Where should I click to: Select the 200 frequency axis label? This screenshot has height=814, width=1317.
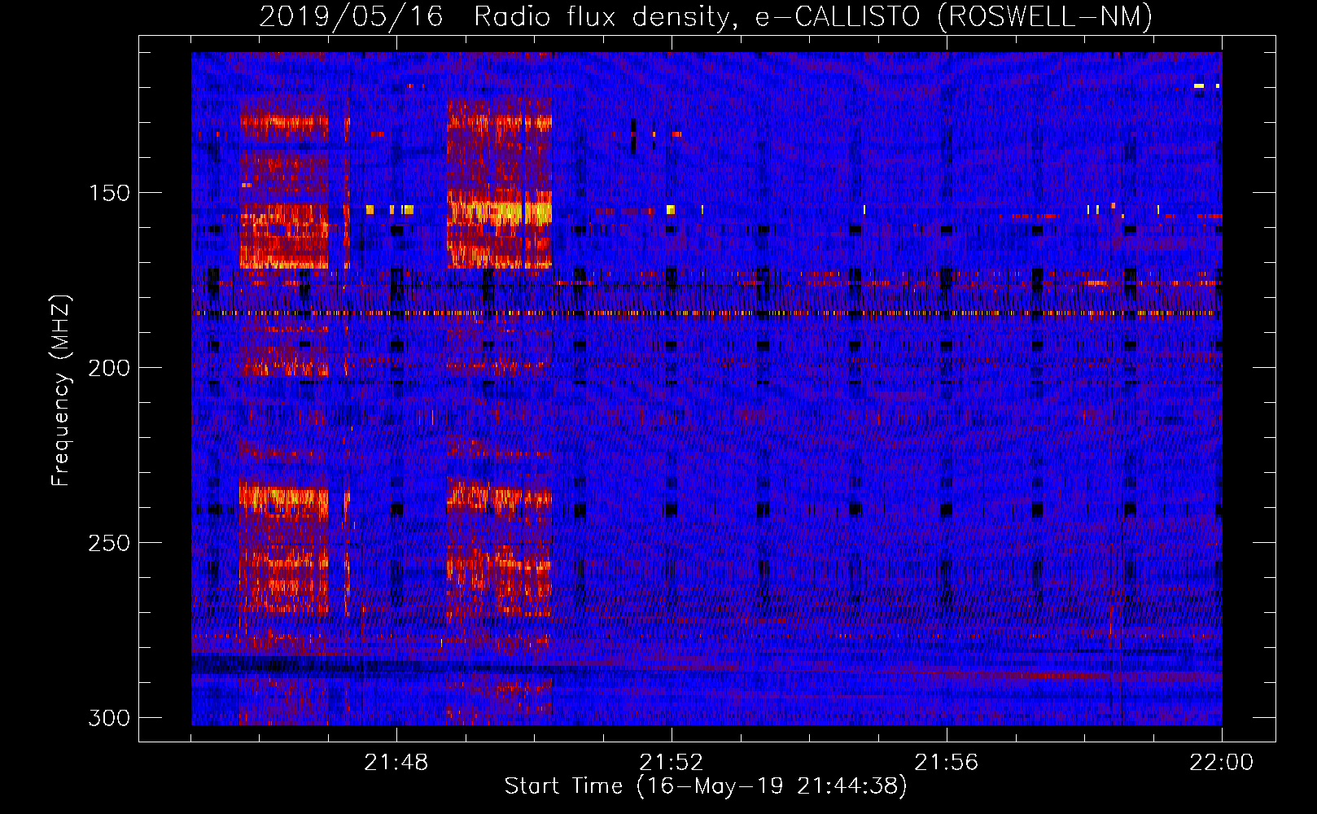pyautogui.click(x=109, y=368)
